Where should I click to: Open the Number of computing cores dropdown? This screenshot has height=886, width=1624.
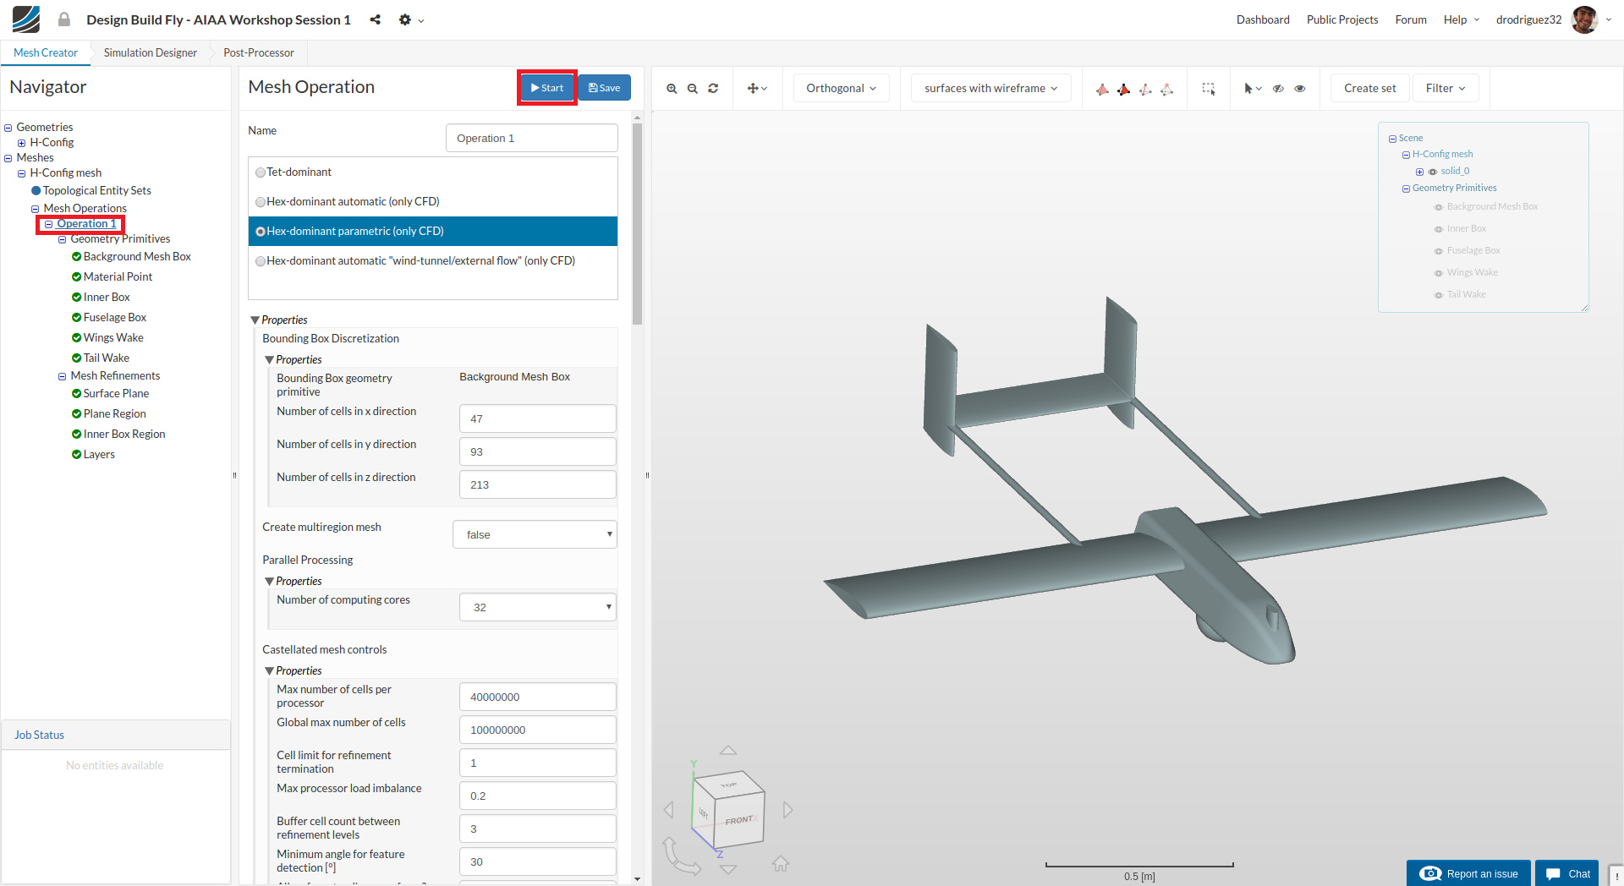[538, 607]
